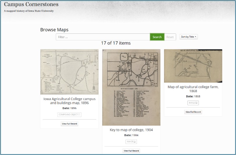The image size is (236, 155).
Task: Click the 'Key to map of college, 1904' title
Action: 131,130
